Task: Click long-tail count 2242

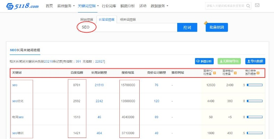Action: tap(99, 101)
